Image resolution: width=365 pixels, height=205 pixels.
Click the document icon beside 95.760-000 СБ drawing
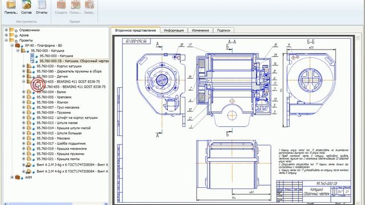pos(33,61)
